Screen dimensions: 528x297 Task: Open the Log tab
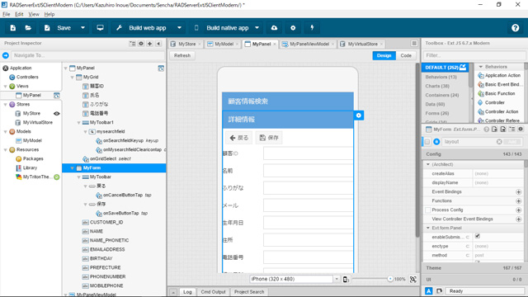187,292
